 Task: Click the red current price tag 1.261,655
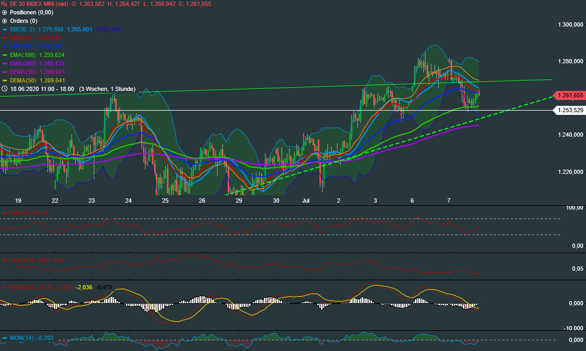(x=568, y=95)
